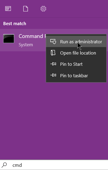
Task: Filter search results by Documents icon
Action: [26, 9]
